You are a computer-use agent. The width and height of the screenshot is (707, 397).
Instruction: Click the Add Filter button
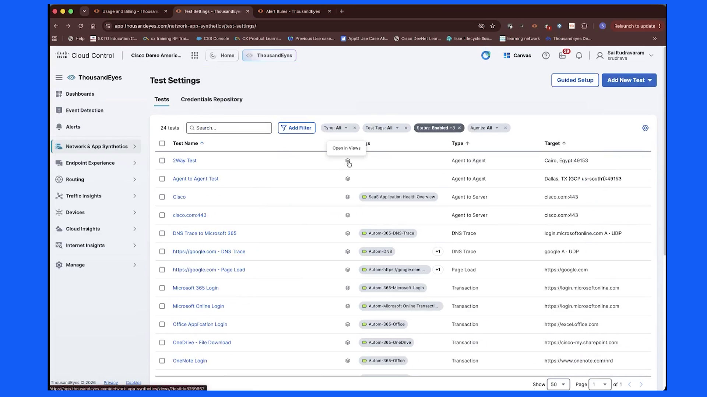pyautogui.click(x=296, y=128)
